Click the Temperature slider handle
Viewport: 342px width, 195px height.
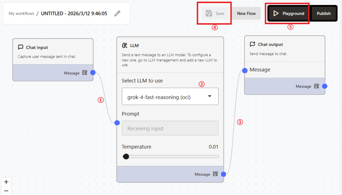tap(126, 156)
